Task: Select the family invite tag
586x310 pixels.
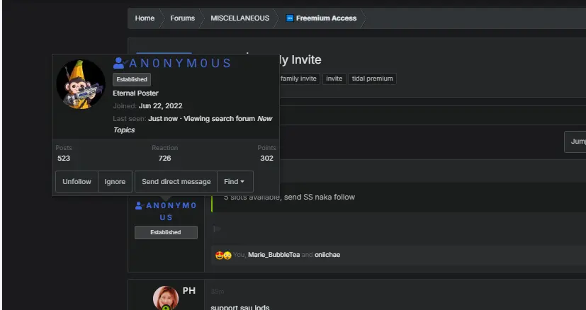Action: (x=298, y=79)
